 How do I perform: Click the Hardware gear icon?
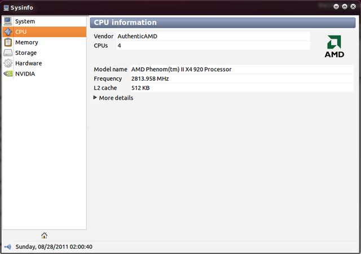point(8,63)
